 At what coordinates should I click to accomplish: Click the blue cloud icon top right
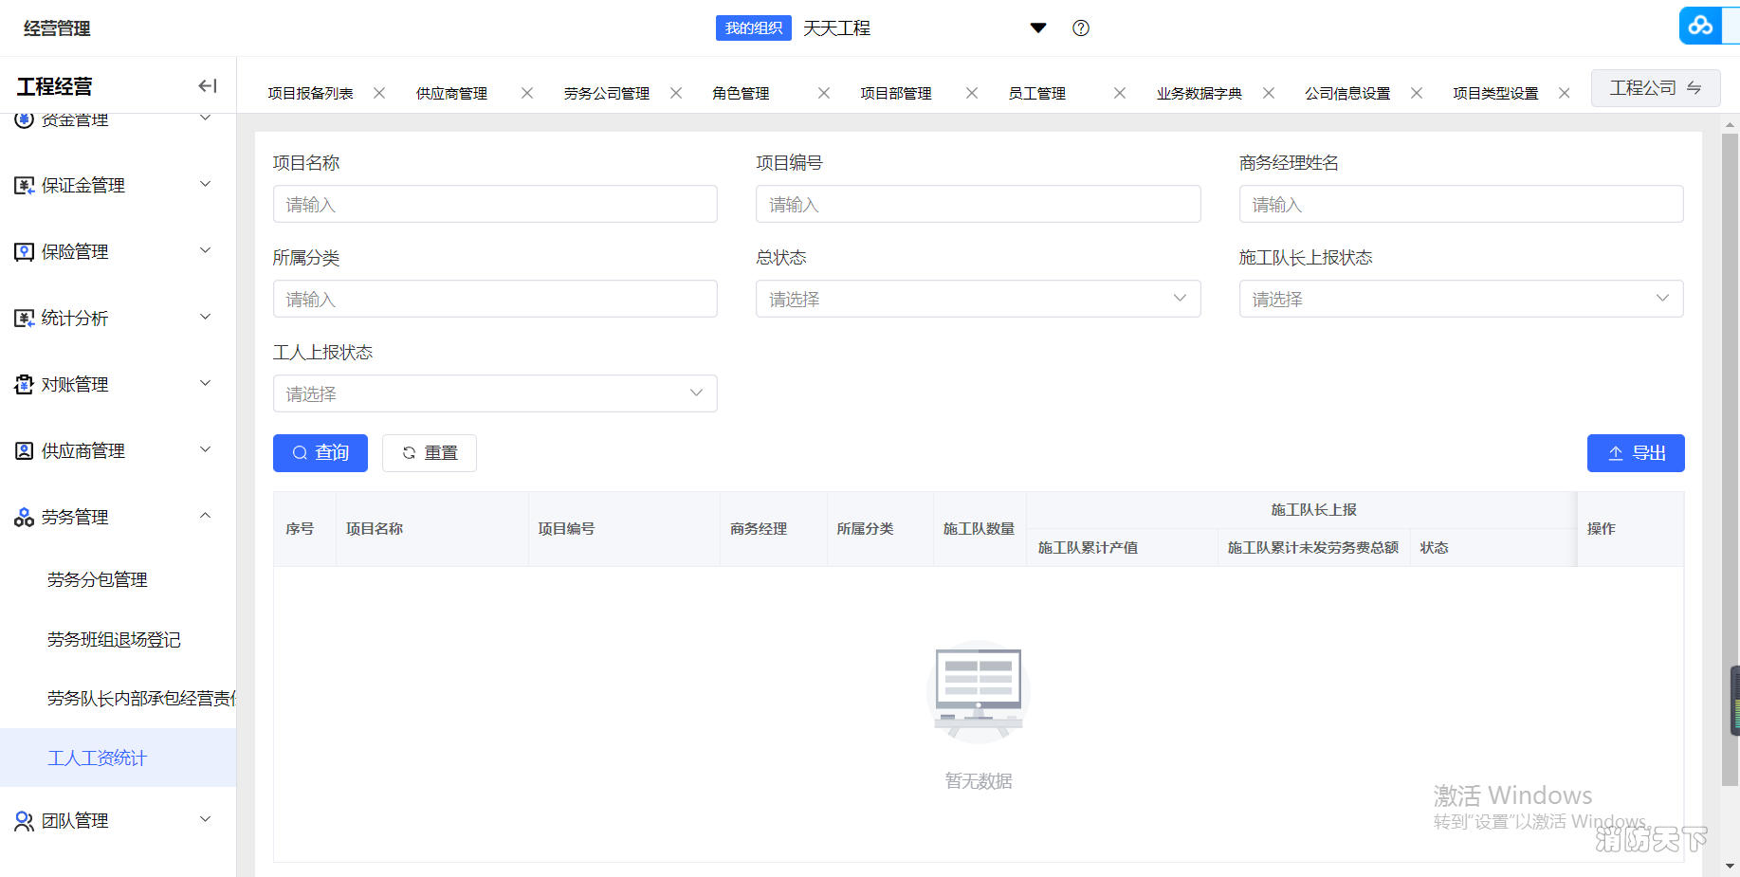tap(1700, 26)
